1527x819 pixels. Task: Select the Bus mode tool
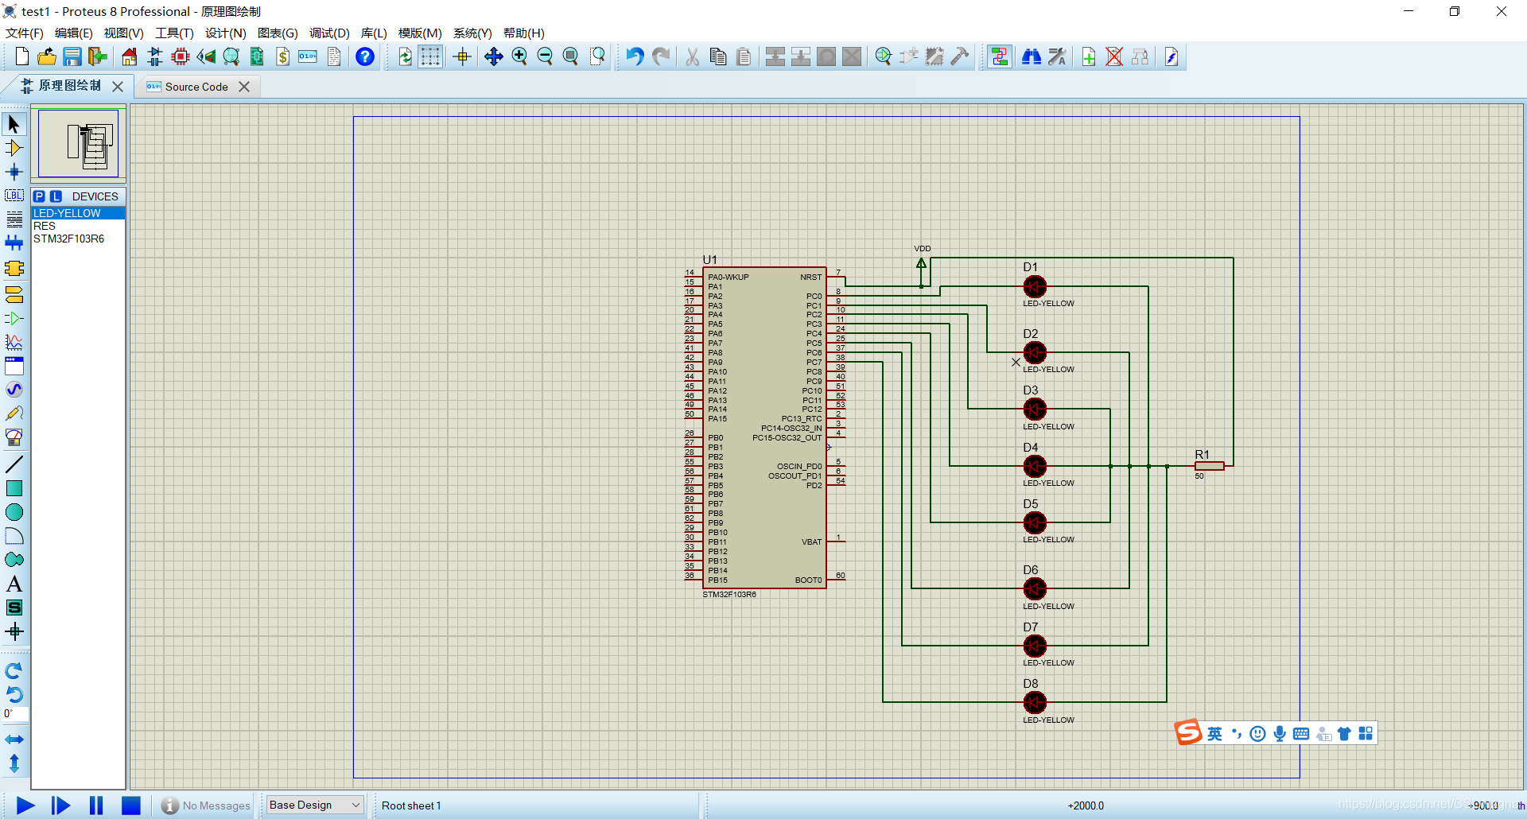coord(14,243)
